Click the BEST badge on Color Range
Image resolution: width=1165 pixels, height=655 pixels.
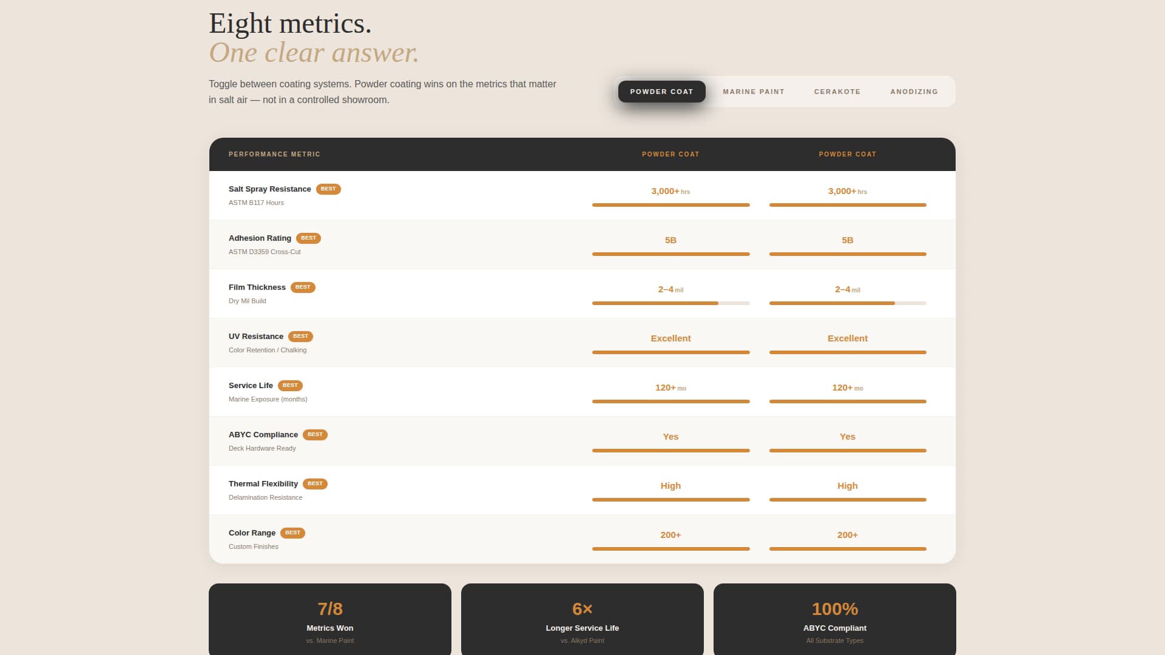(x=292, y=532)
